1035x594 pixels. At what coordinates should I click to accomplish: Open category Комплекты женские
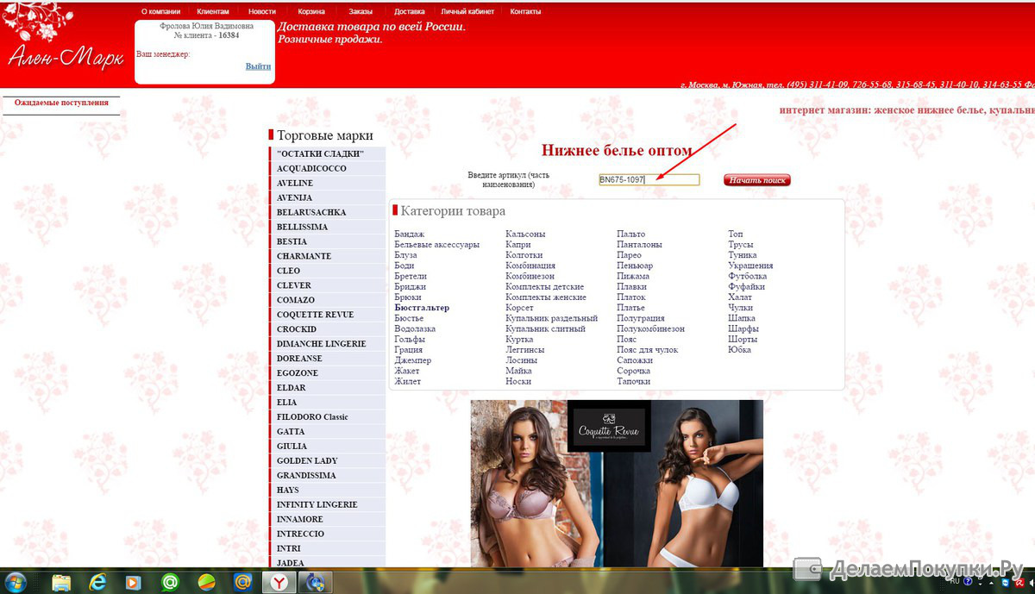click(546, 297)
